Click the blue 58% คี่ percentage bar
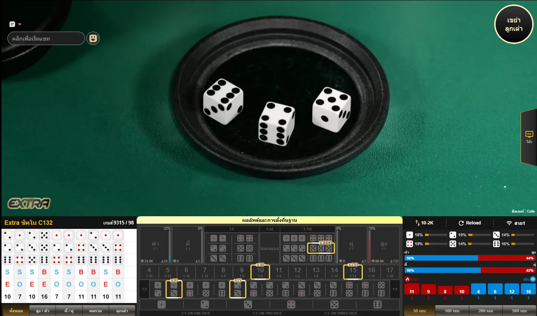537x316 pixels. [443, 270]
